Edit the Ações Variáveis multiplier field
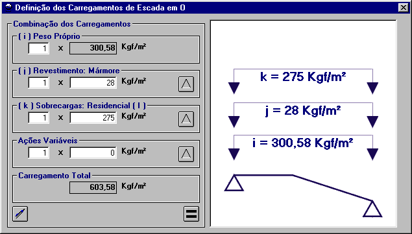412x234 pixels. [x=39, y=152]
